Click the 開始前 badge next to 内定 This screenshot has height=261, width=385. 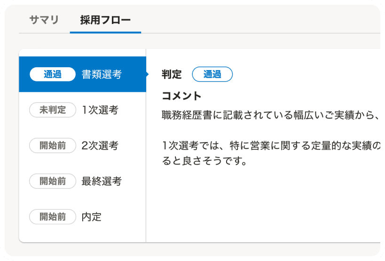pos(53,217)
